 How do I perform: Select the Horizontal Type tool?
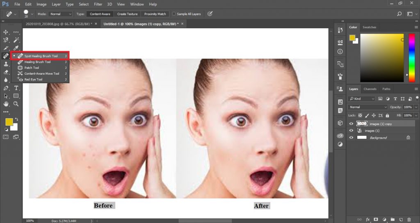coord(16,88)
